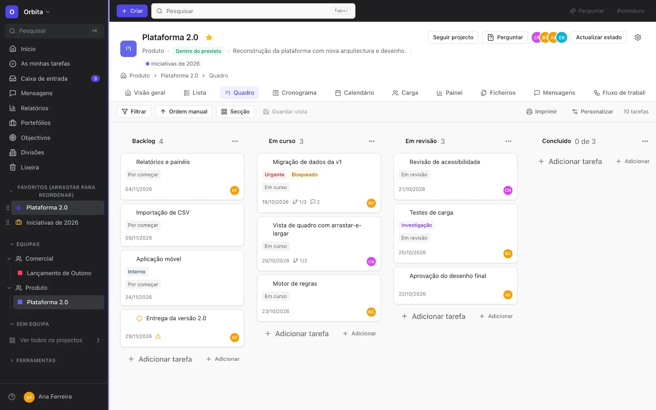656x410 pixels.
Task: Open Backlog column options menu
Action: 235,141
